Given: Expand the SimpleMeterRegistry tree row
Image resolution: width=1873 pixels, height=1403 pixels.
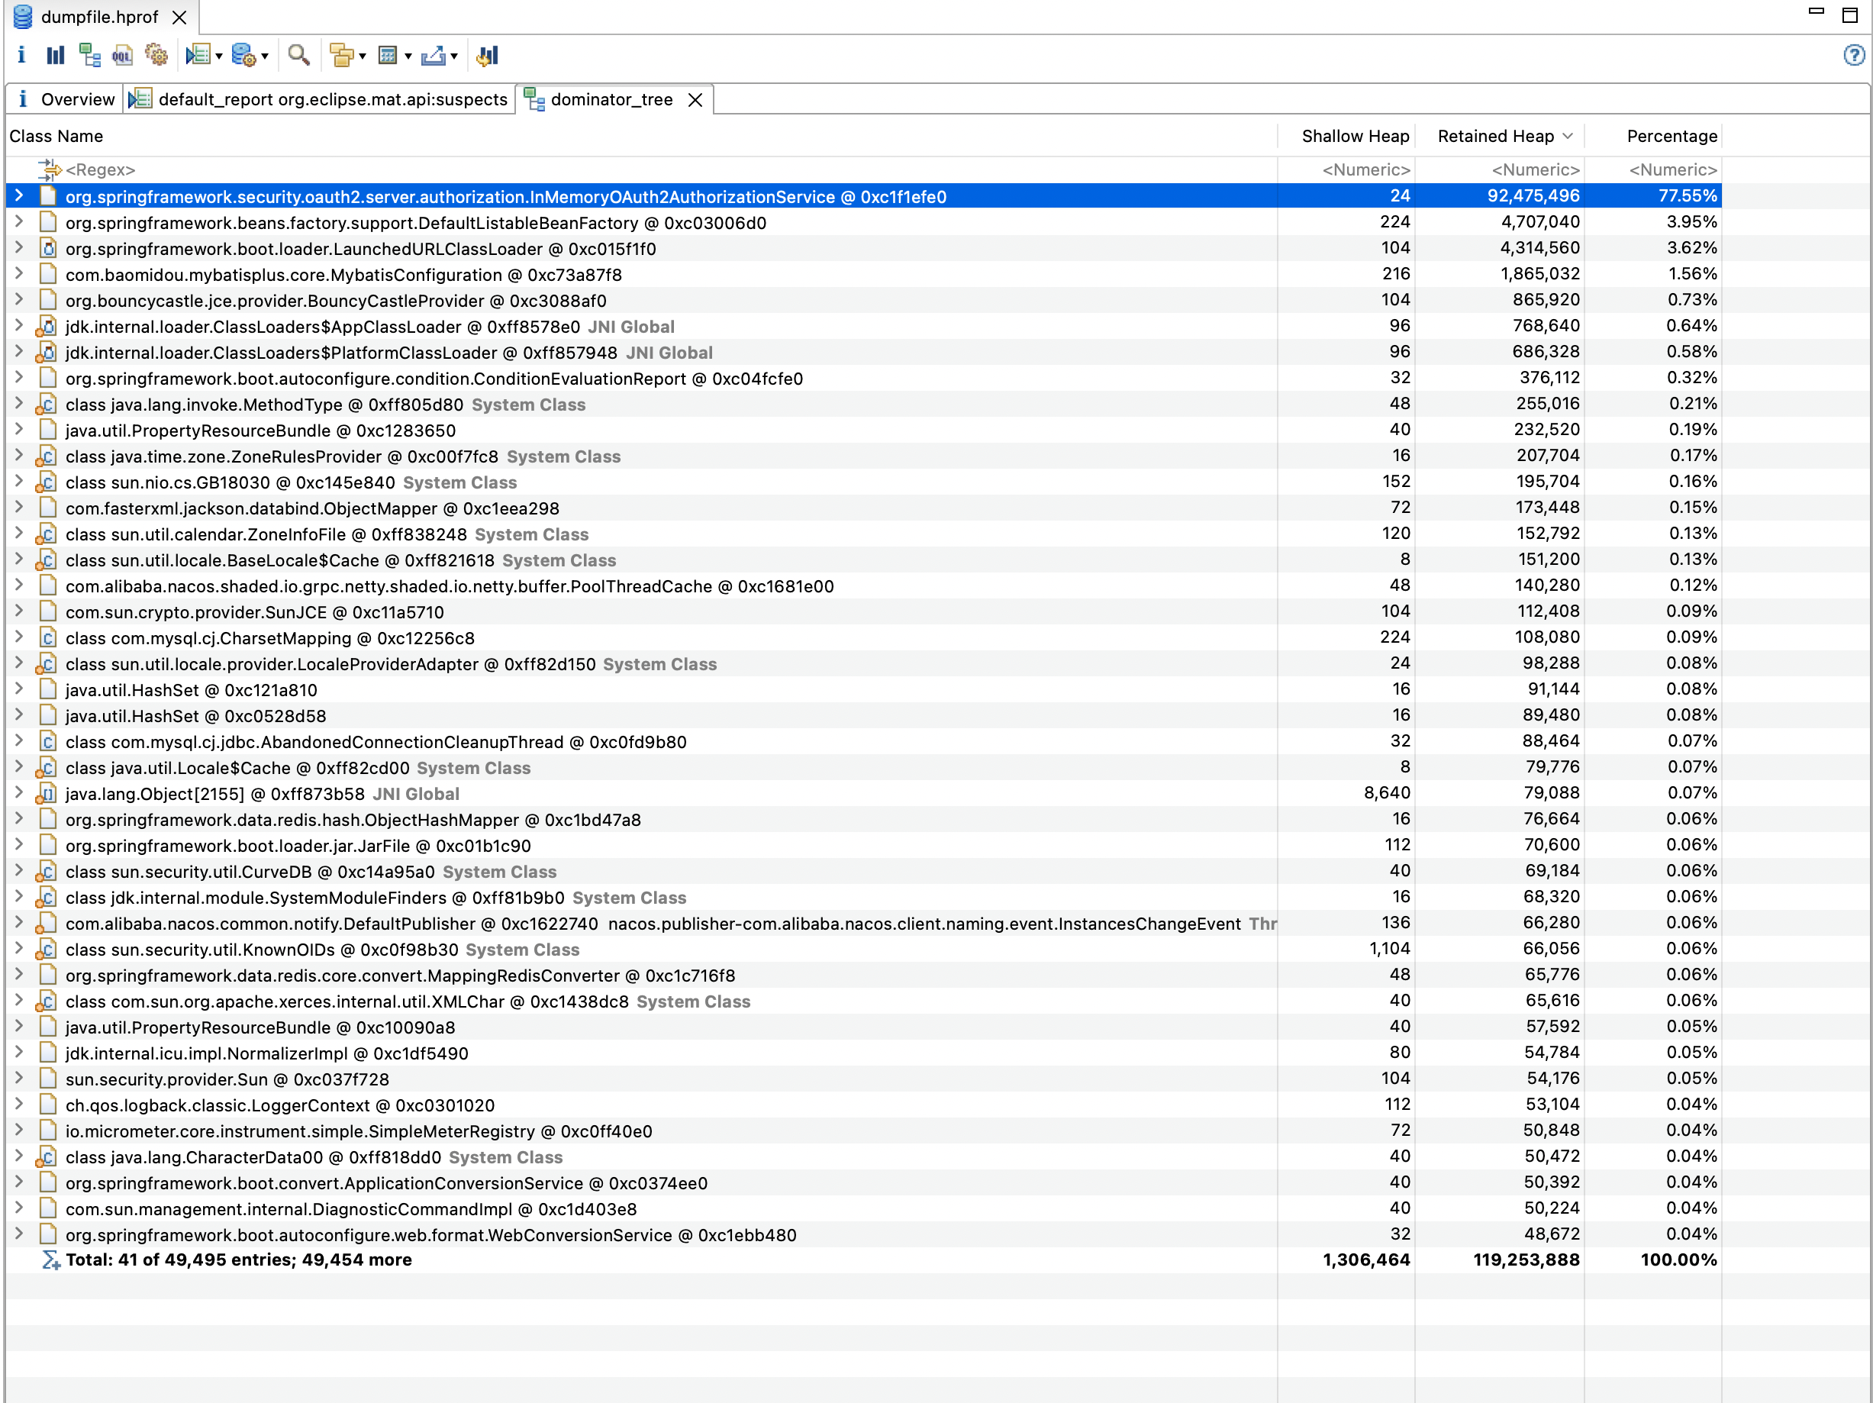Looking at the screenshot, I should pyautogui.click(x=18, y=1131).
